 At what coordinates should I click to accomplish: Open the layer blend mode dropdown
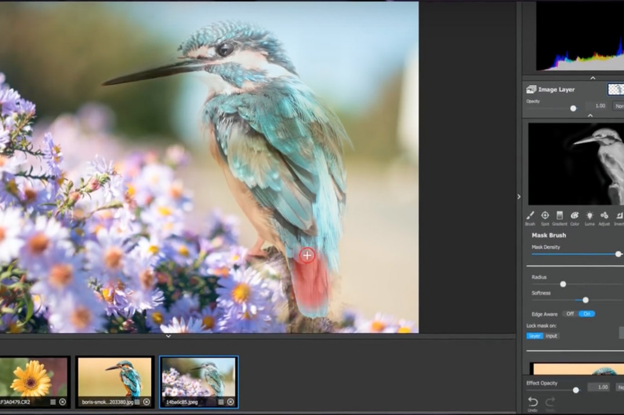click(619, 106)
